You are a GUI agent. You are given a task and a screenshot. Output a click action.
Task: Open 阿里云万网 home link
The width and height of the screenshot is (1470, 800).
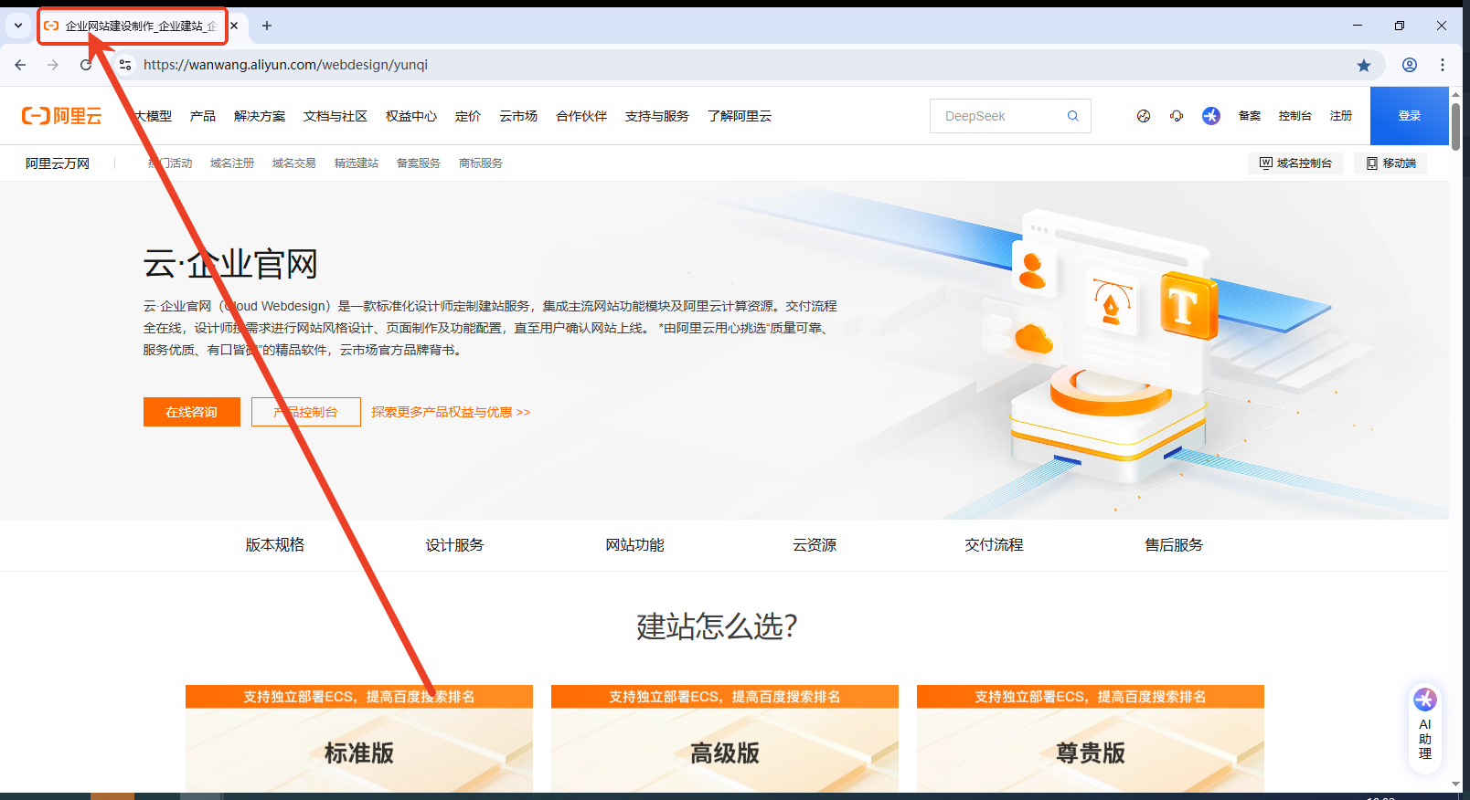(x=58, y=163)
